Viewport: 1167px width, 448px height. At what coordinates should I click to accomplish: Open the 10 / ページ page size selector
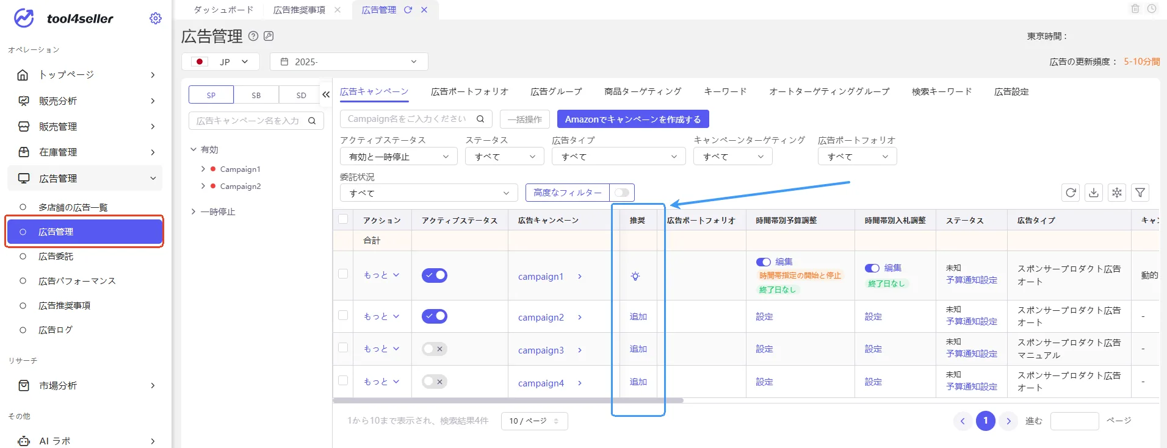pyautogui.click(x=534, y=421)
